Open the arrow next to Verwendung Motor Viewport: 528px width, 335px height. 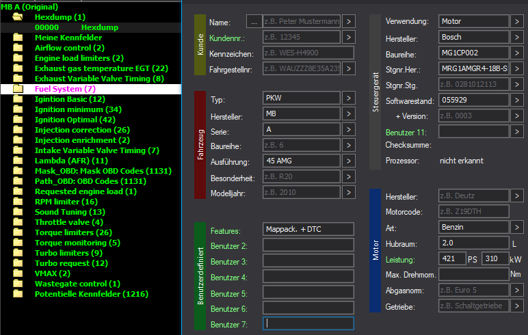click(x=517, y=22)
